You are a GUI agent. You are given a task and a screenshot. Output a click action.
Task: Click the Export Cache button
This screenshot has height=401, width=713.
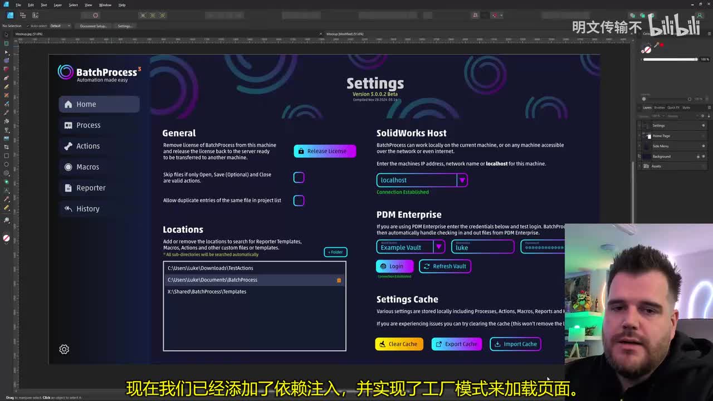[x=457, y=344]
